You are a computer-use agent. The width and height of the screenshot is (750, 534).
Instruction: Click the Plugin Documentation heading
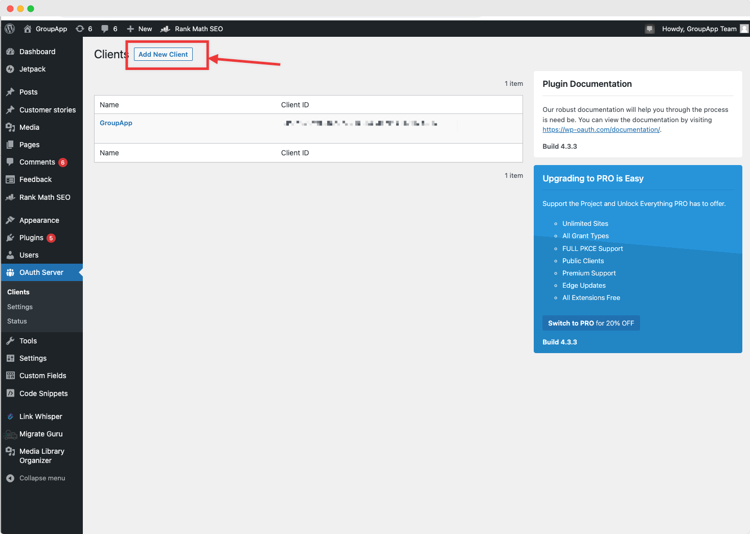pos(587,84)
